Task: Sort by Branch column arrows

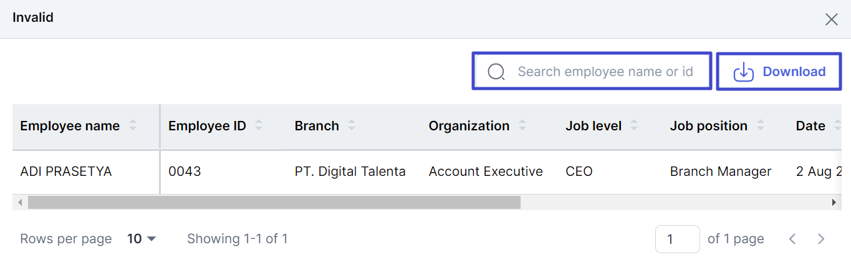Action: 352,125
